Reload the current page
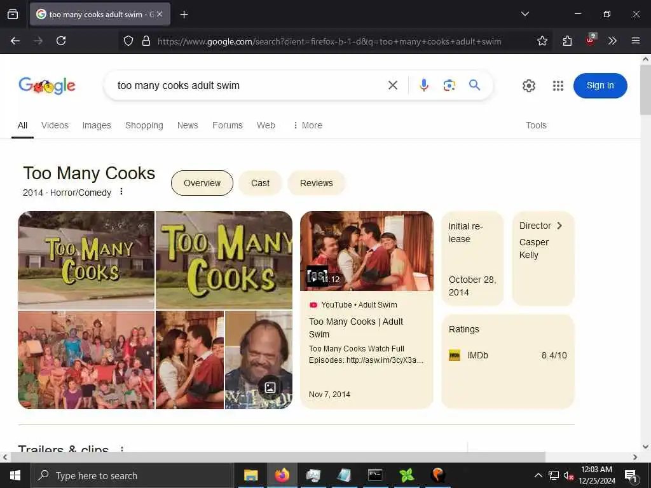 tap(61, 41)
